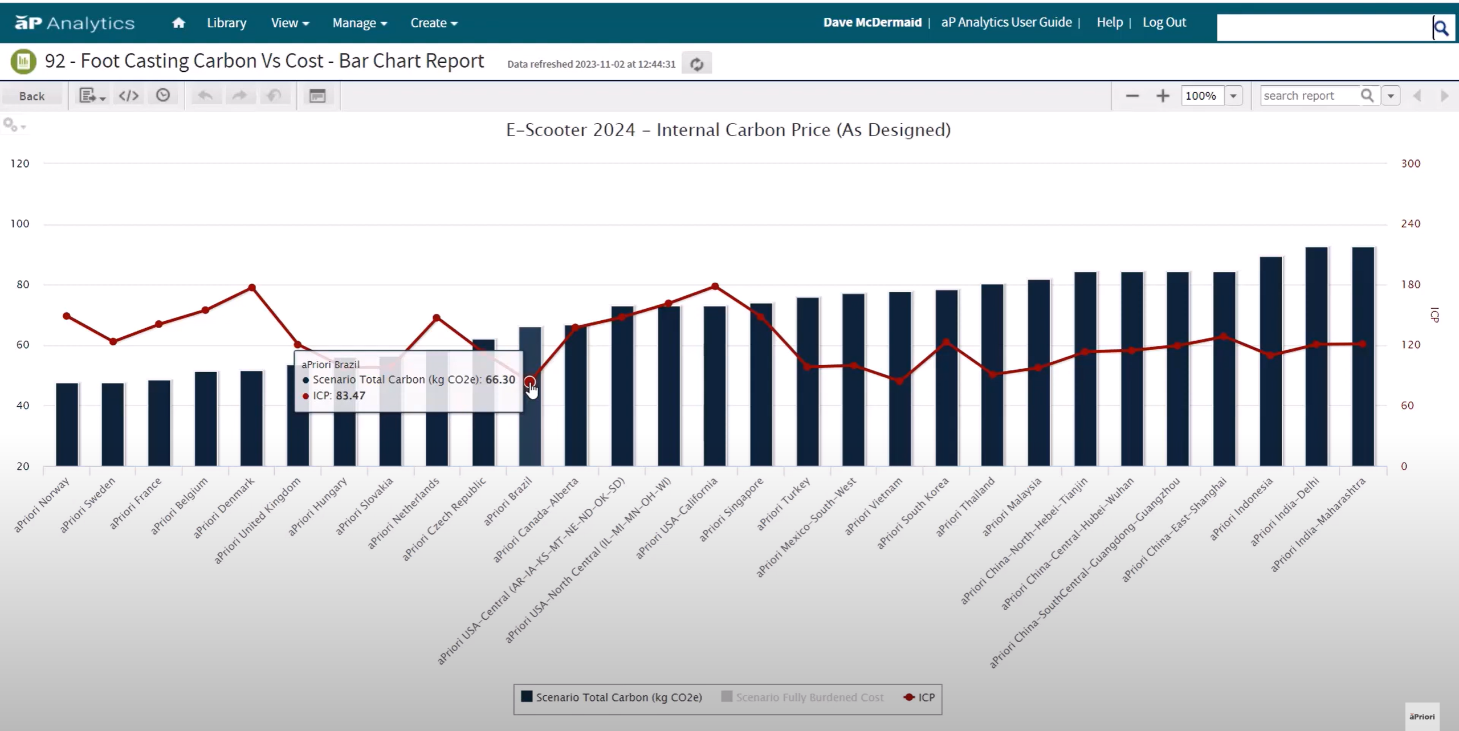1459x731 pixels.
Task: Open the Manage menu
Action: click(x=360, y=23)
